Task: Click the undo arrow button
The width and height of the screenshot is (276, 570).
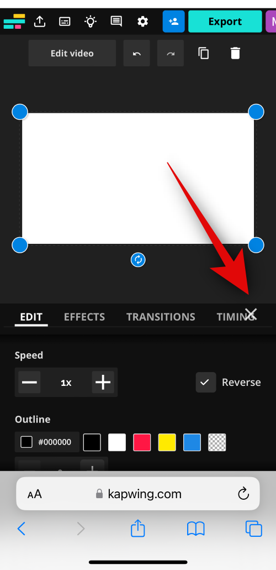Action: coord(136,54)
